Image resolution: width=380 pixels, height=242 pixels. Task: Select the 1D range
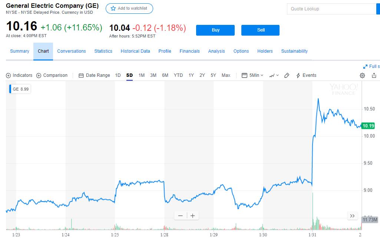[118, 75]
